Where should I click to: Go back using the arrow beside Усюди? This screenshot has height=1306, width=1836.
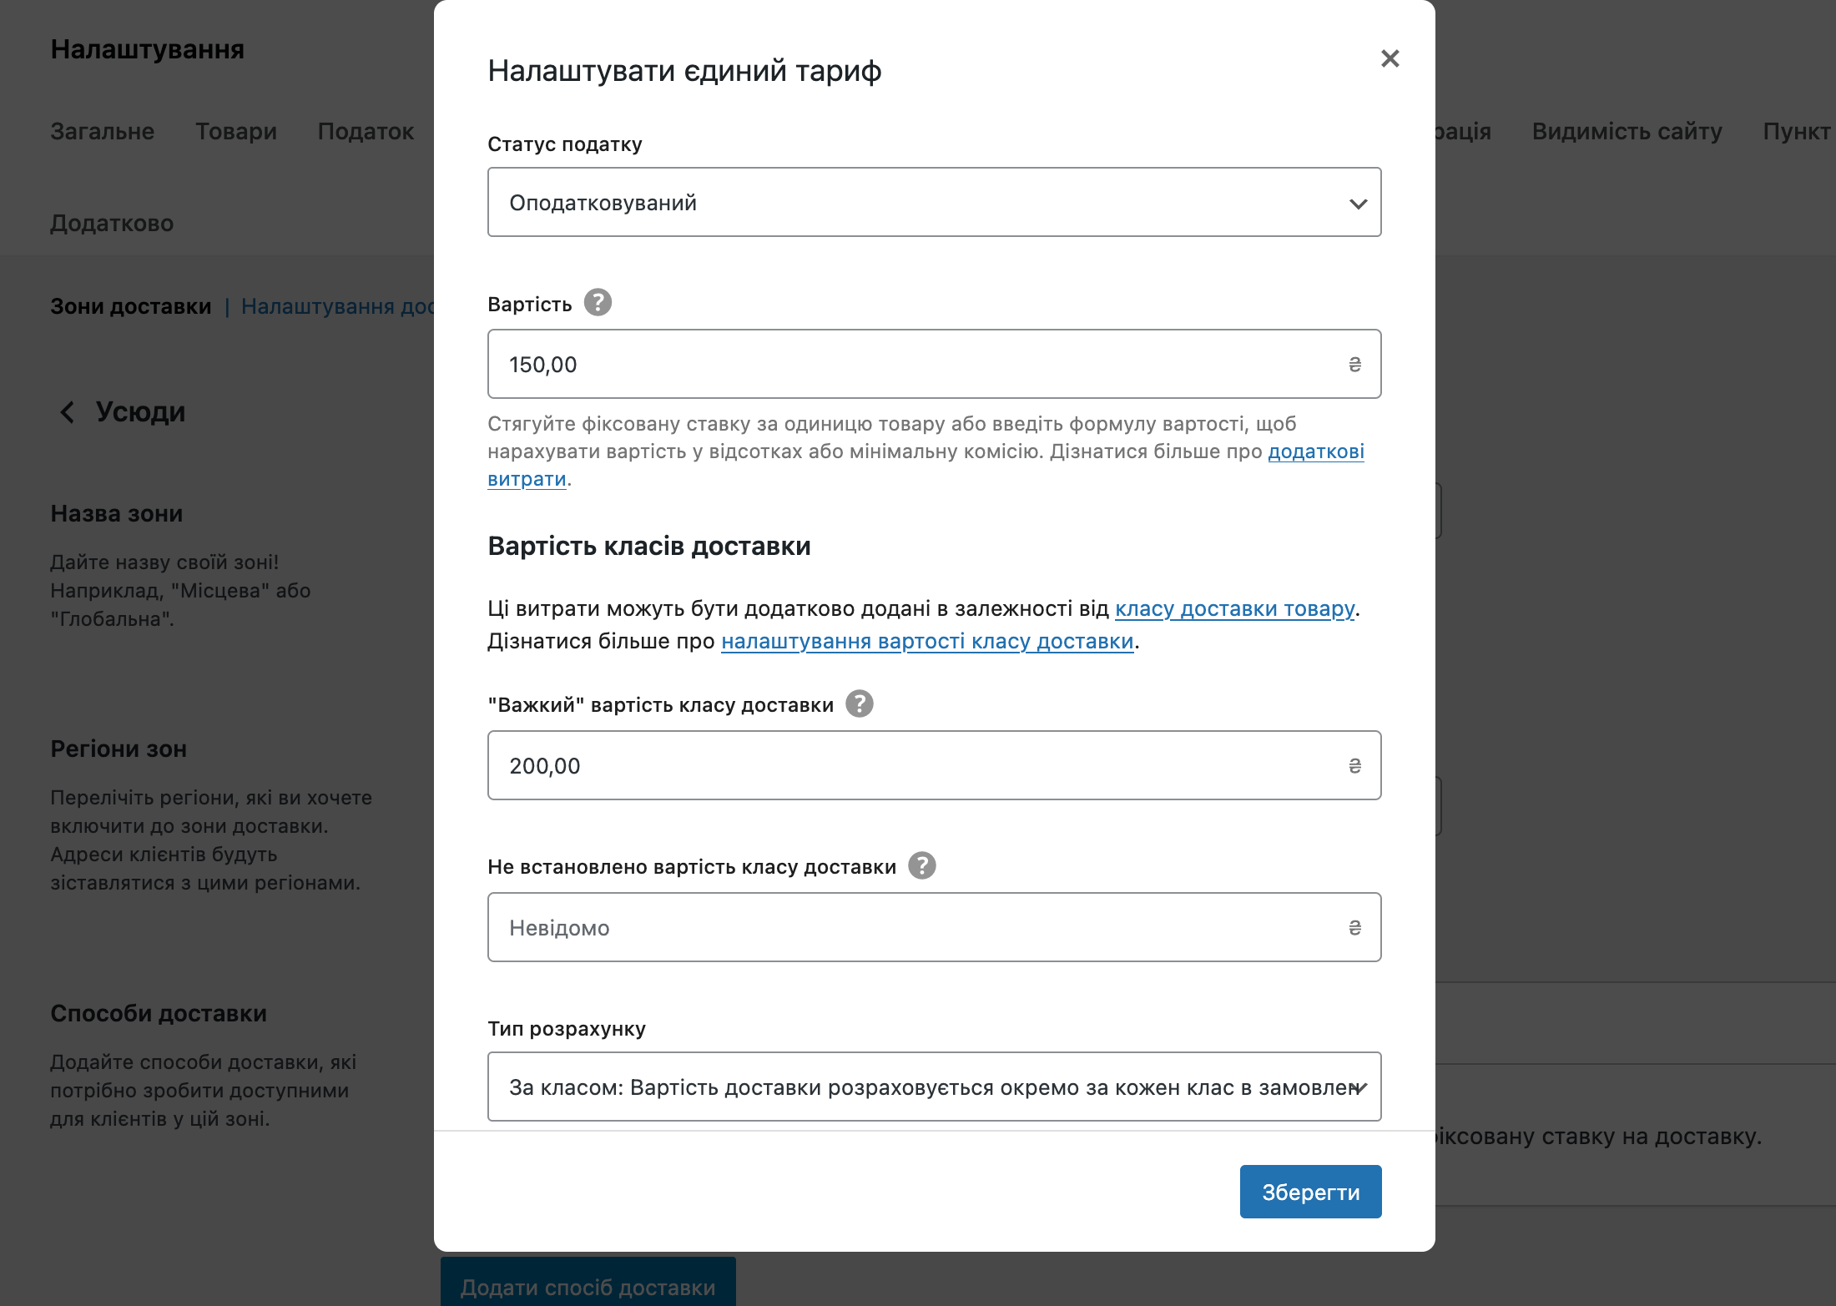coord(67,411)
